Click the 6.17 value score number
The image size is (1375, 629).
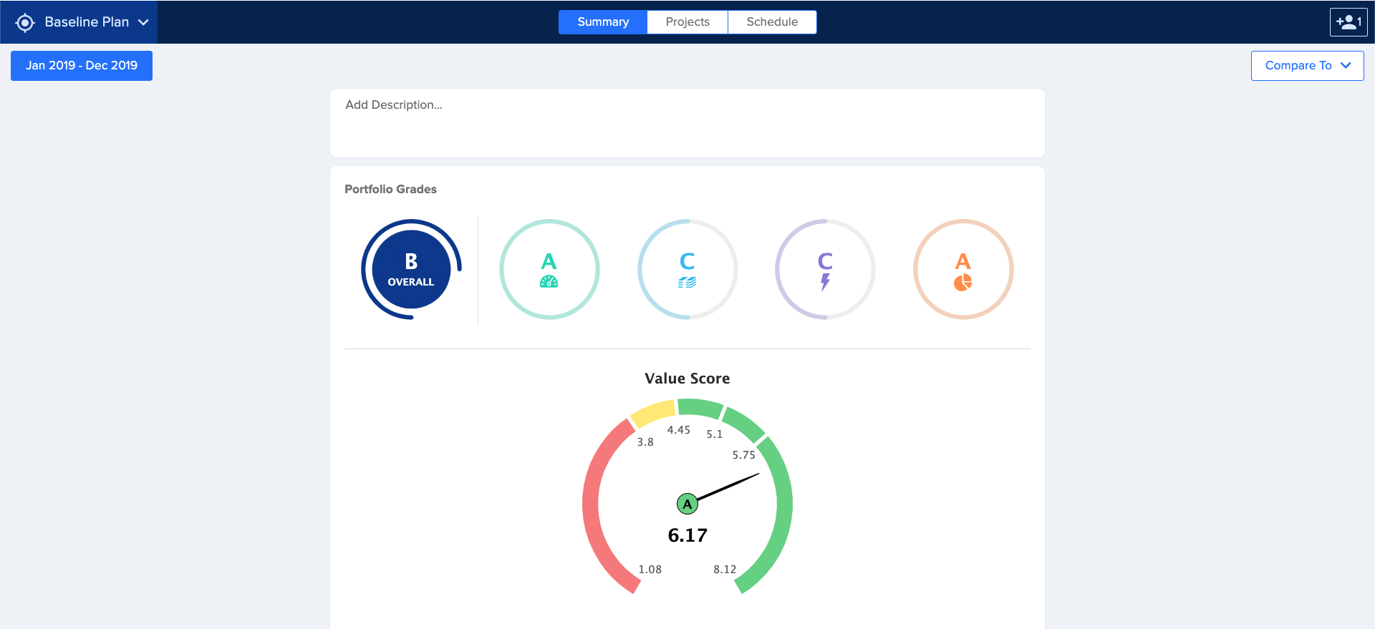(687, 535)
